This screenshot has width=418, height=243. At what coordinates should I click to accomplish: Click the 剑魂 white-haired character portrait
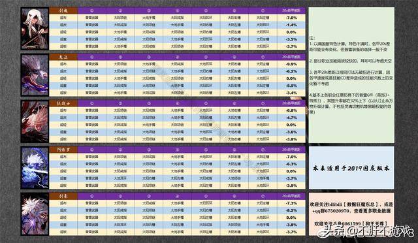click(x=35, y=29)
